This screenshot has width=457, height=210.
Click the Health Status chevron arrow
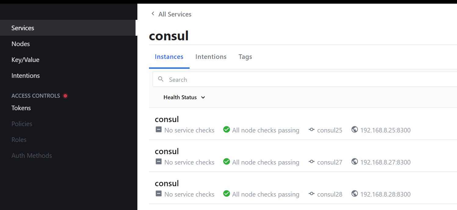coord(203,97)
